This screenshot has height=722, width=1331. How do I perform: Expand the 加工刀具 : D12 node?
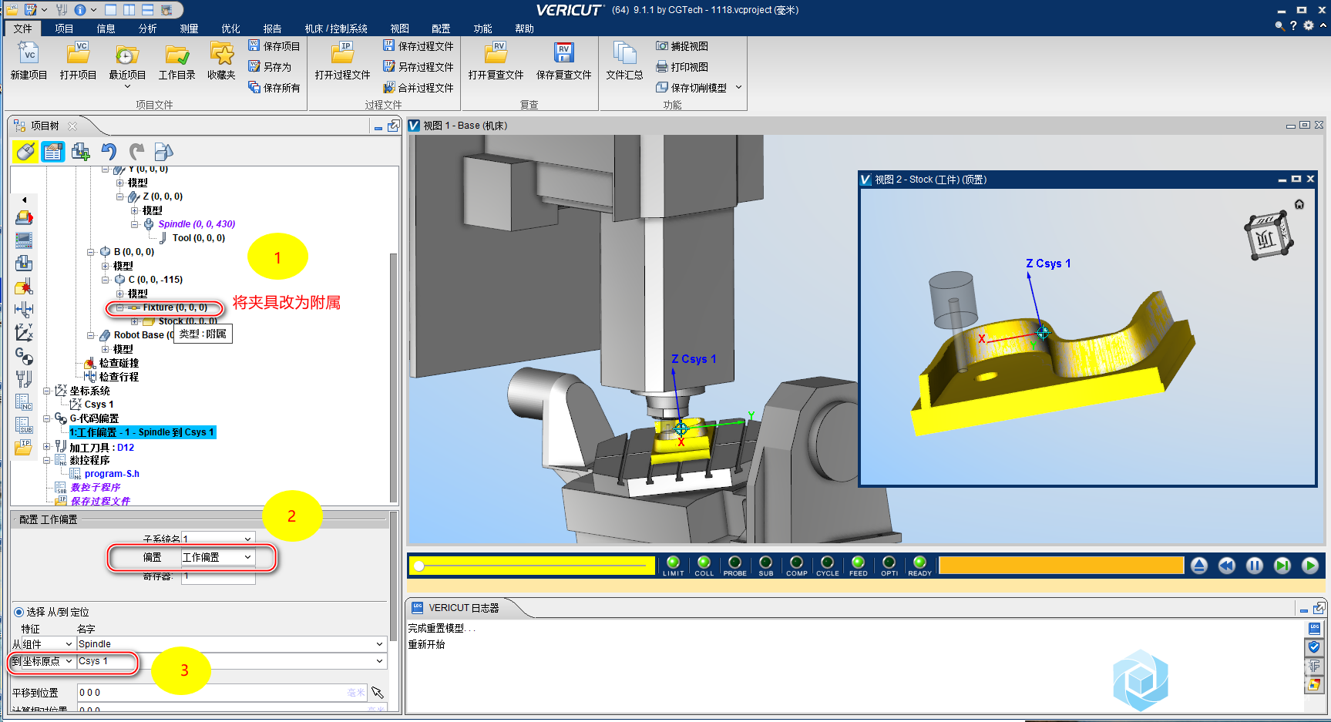pyautogui.click(x=47, y=446)
